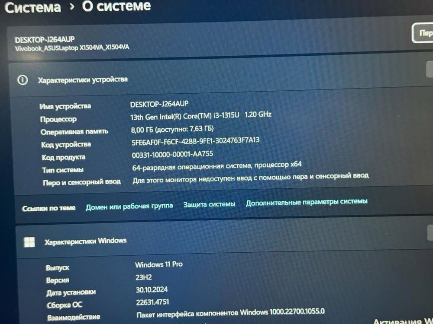Click the Оперативная память label
The image size is (433, 324).
click(x=74, y=132)
